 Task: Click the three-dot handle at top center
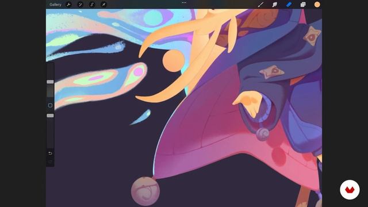[184, 3]
